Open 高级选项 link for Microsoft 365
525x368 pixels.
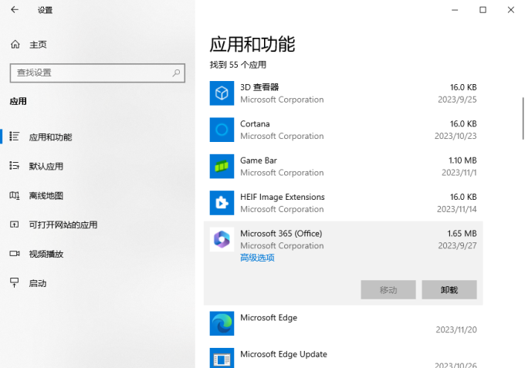(257, 258)
